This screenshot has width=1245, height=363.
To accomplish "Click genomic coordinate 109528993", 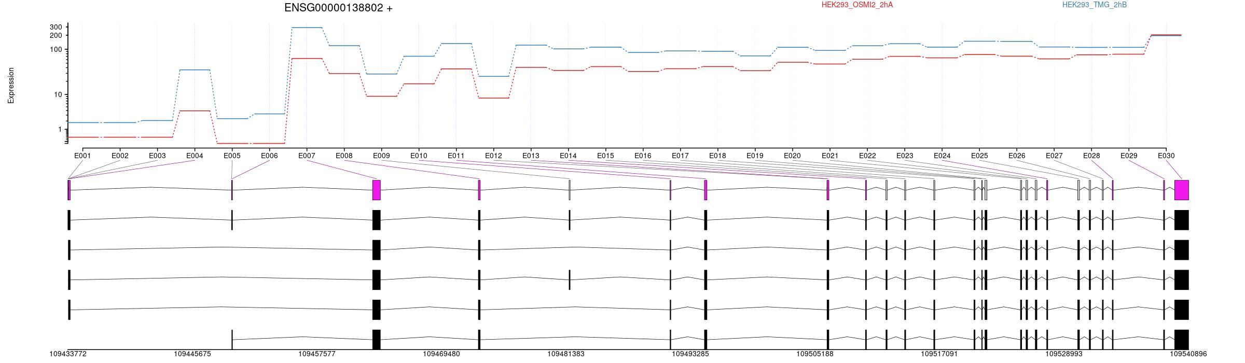I will pos(1064,354).
